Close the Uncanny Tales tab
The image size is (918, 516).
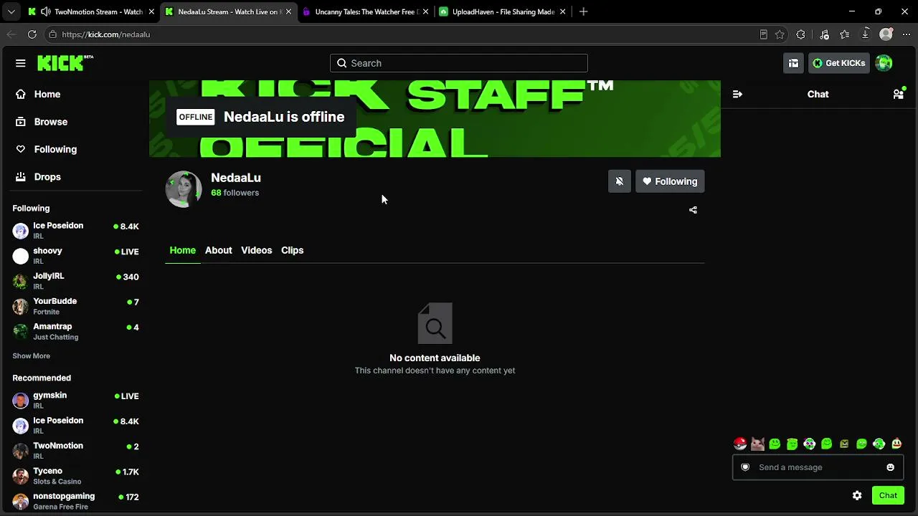425,11
